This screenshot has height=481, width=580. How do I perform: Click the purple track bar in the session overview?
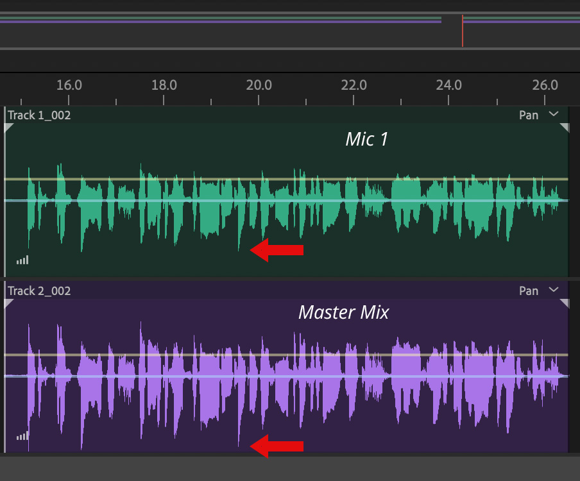pos(221,22)
